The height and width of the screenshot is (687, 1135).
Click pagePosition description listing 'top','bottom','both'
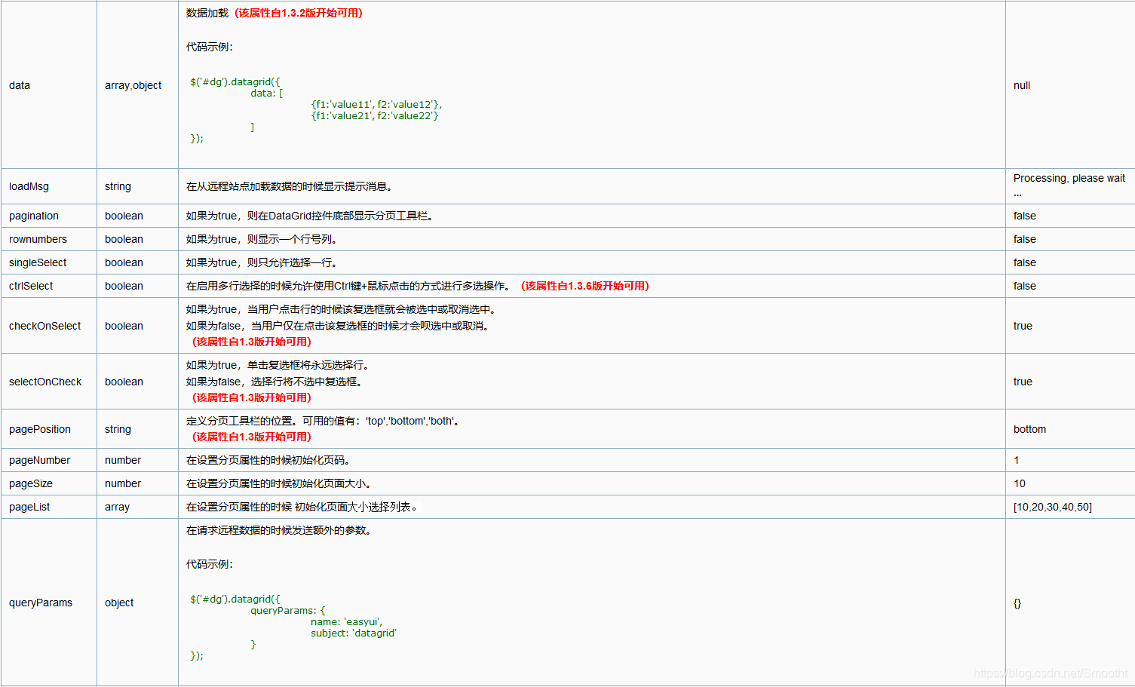(x=323, y=421)
